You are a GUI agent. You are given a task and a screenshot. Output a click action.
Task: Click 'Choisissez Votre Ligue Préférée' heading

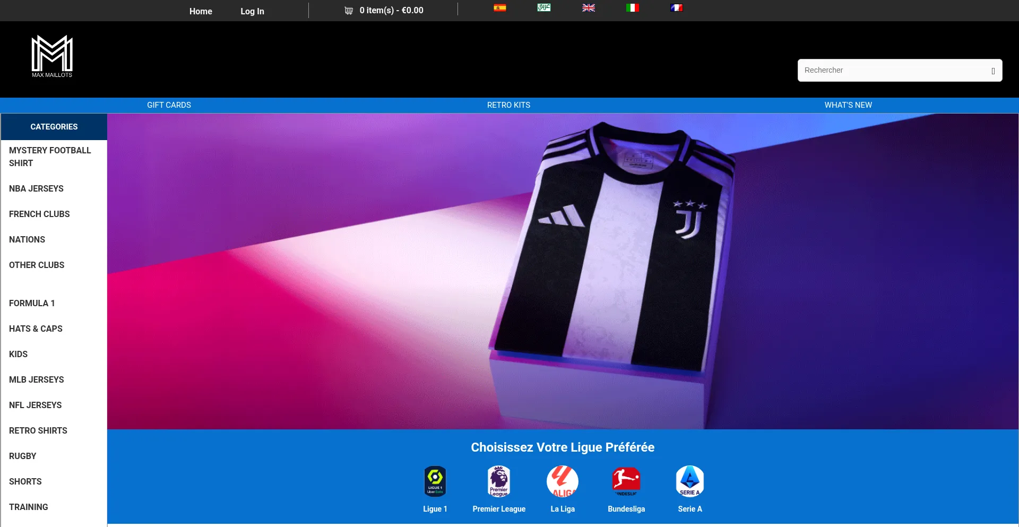[563, 447]
